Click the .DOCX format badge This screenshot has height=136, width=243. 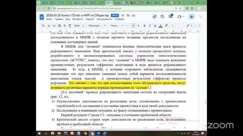[x=115, y=15]
